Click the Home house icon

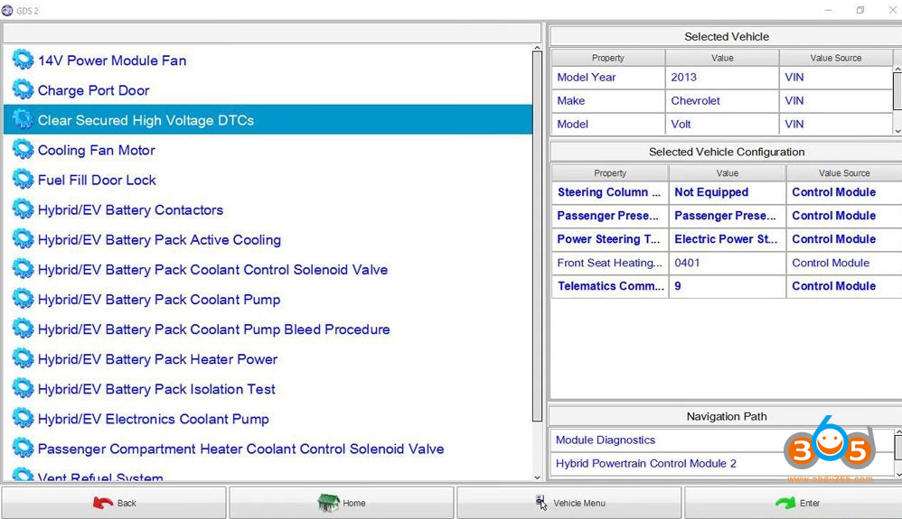(328, 503)
